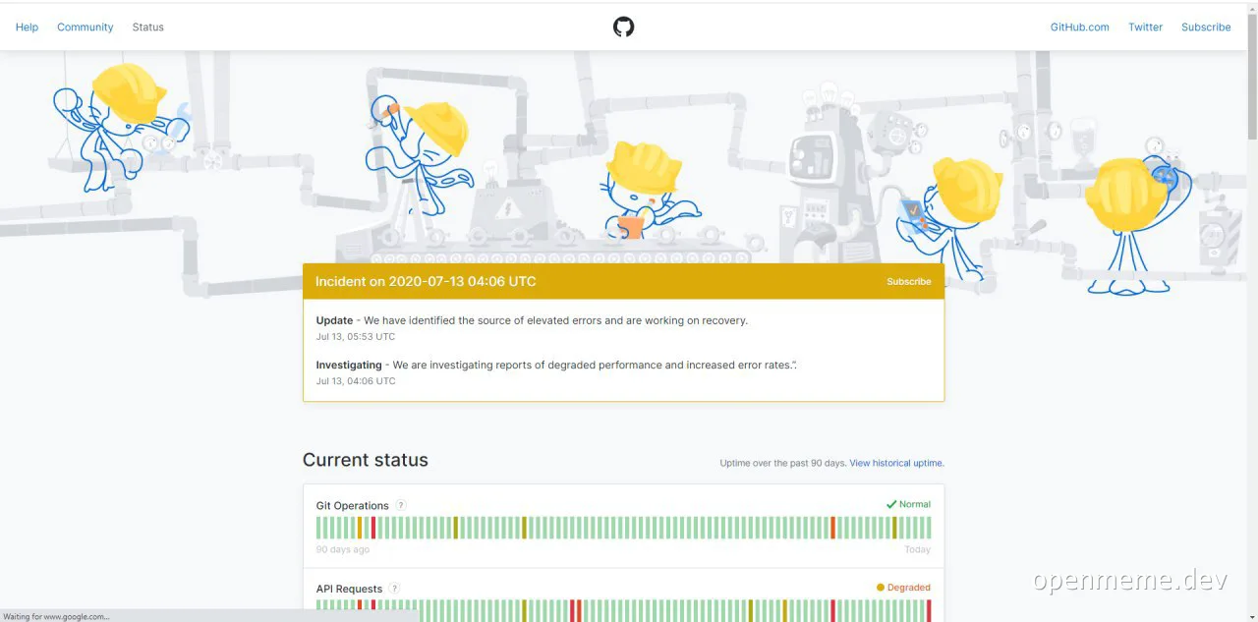
Task: Go to the Community page
Action: click(85, 27)
